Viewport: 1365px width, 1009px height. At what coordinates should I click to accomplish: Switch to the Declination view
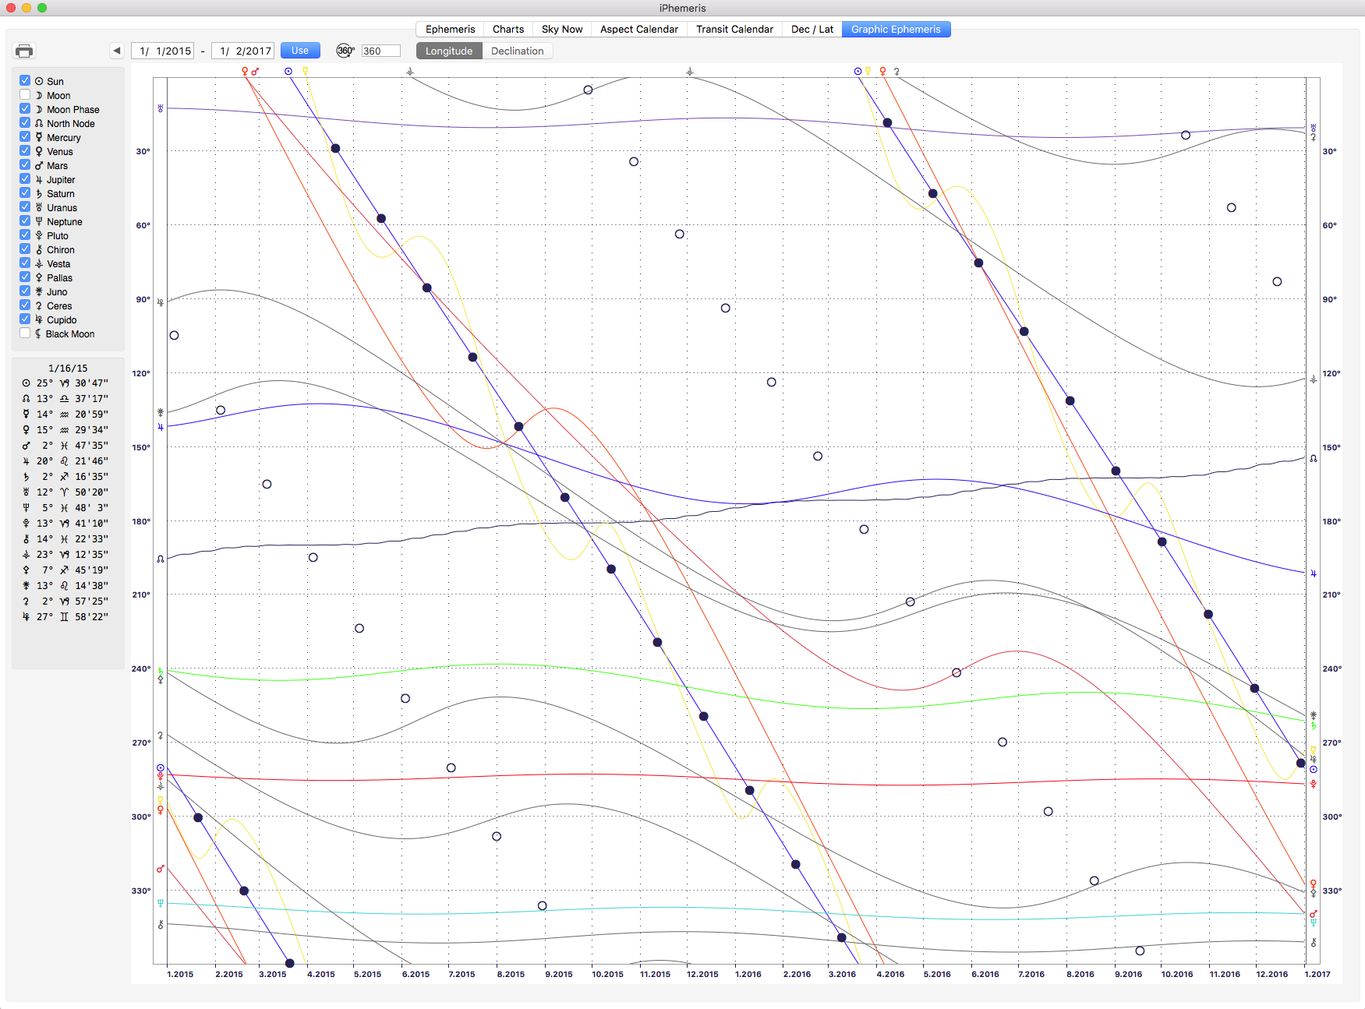click(518, 51)
